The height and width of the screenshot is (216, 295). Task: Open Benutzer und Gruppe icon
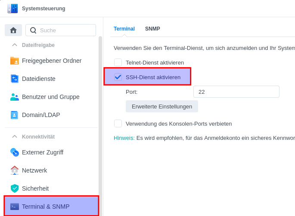[15, 97]
